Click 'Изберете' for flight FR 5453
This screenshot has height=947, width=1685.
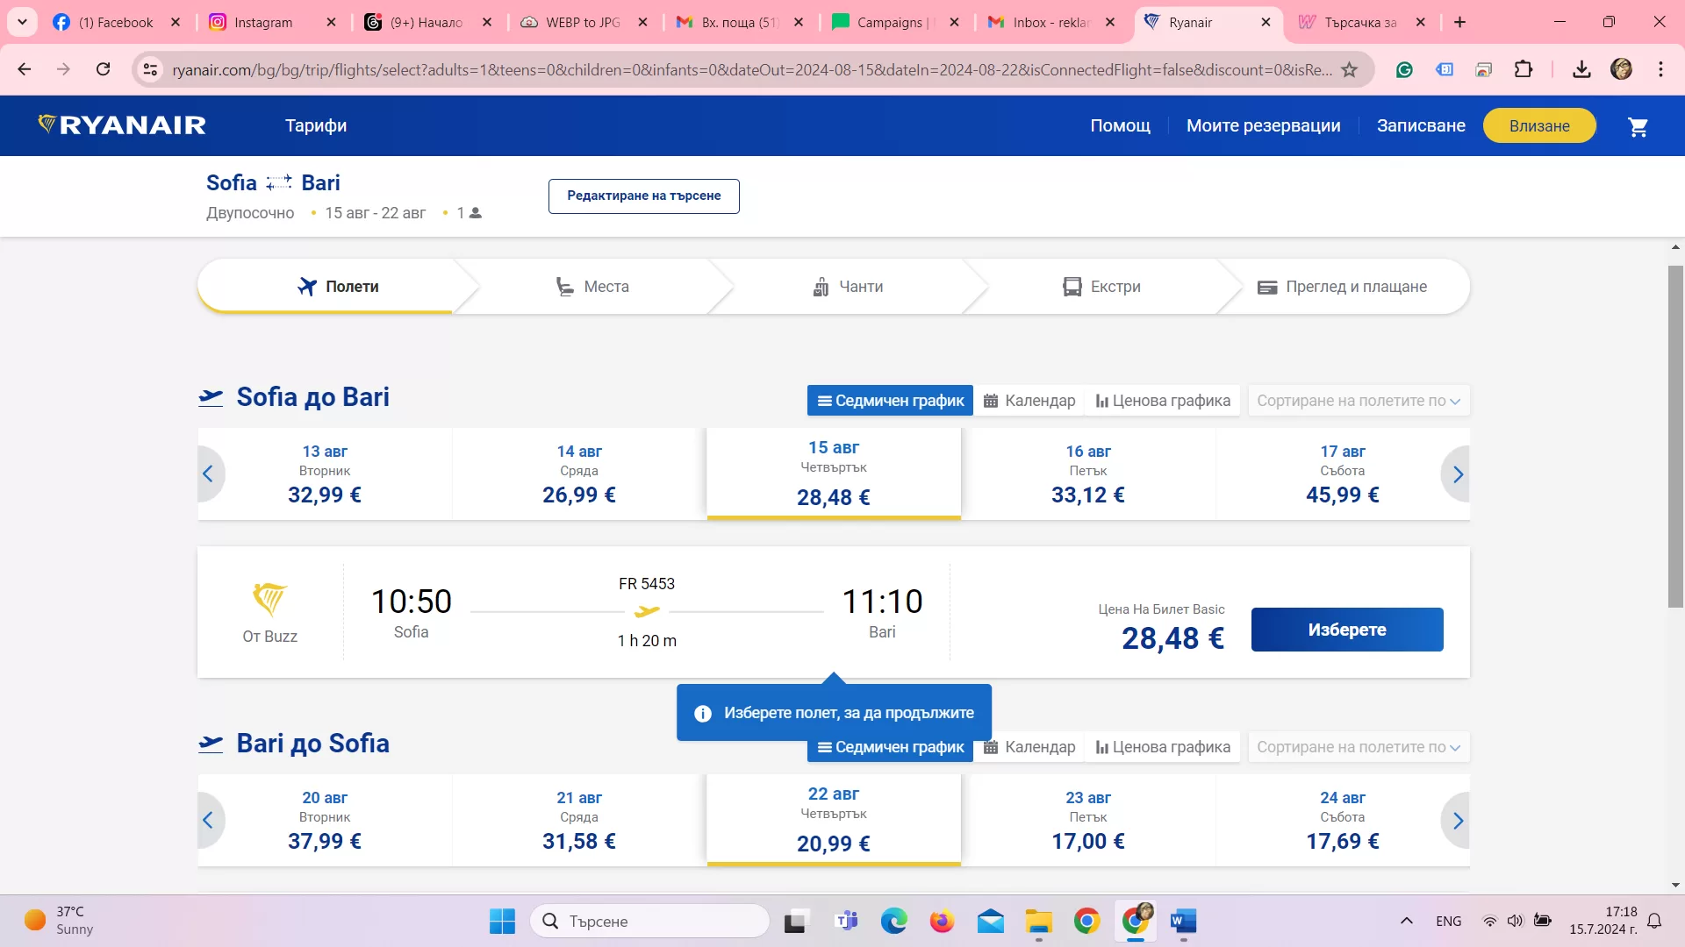(1347, 630)
